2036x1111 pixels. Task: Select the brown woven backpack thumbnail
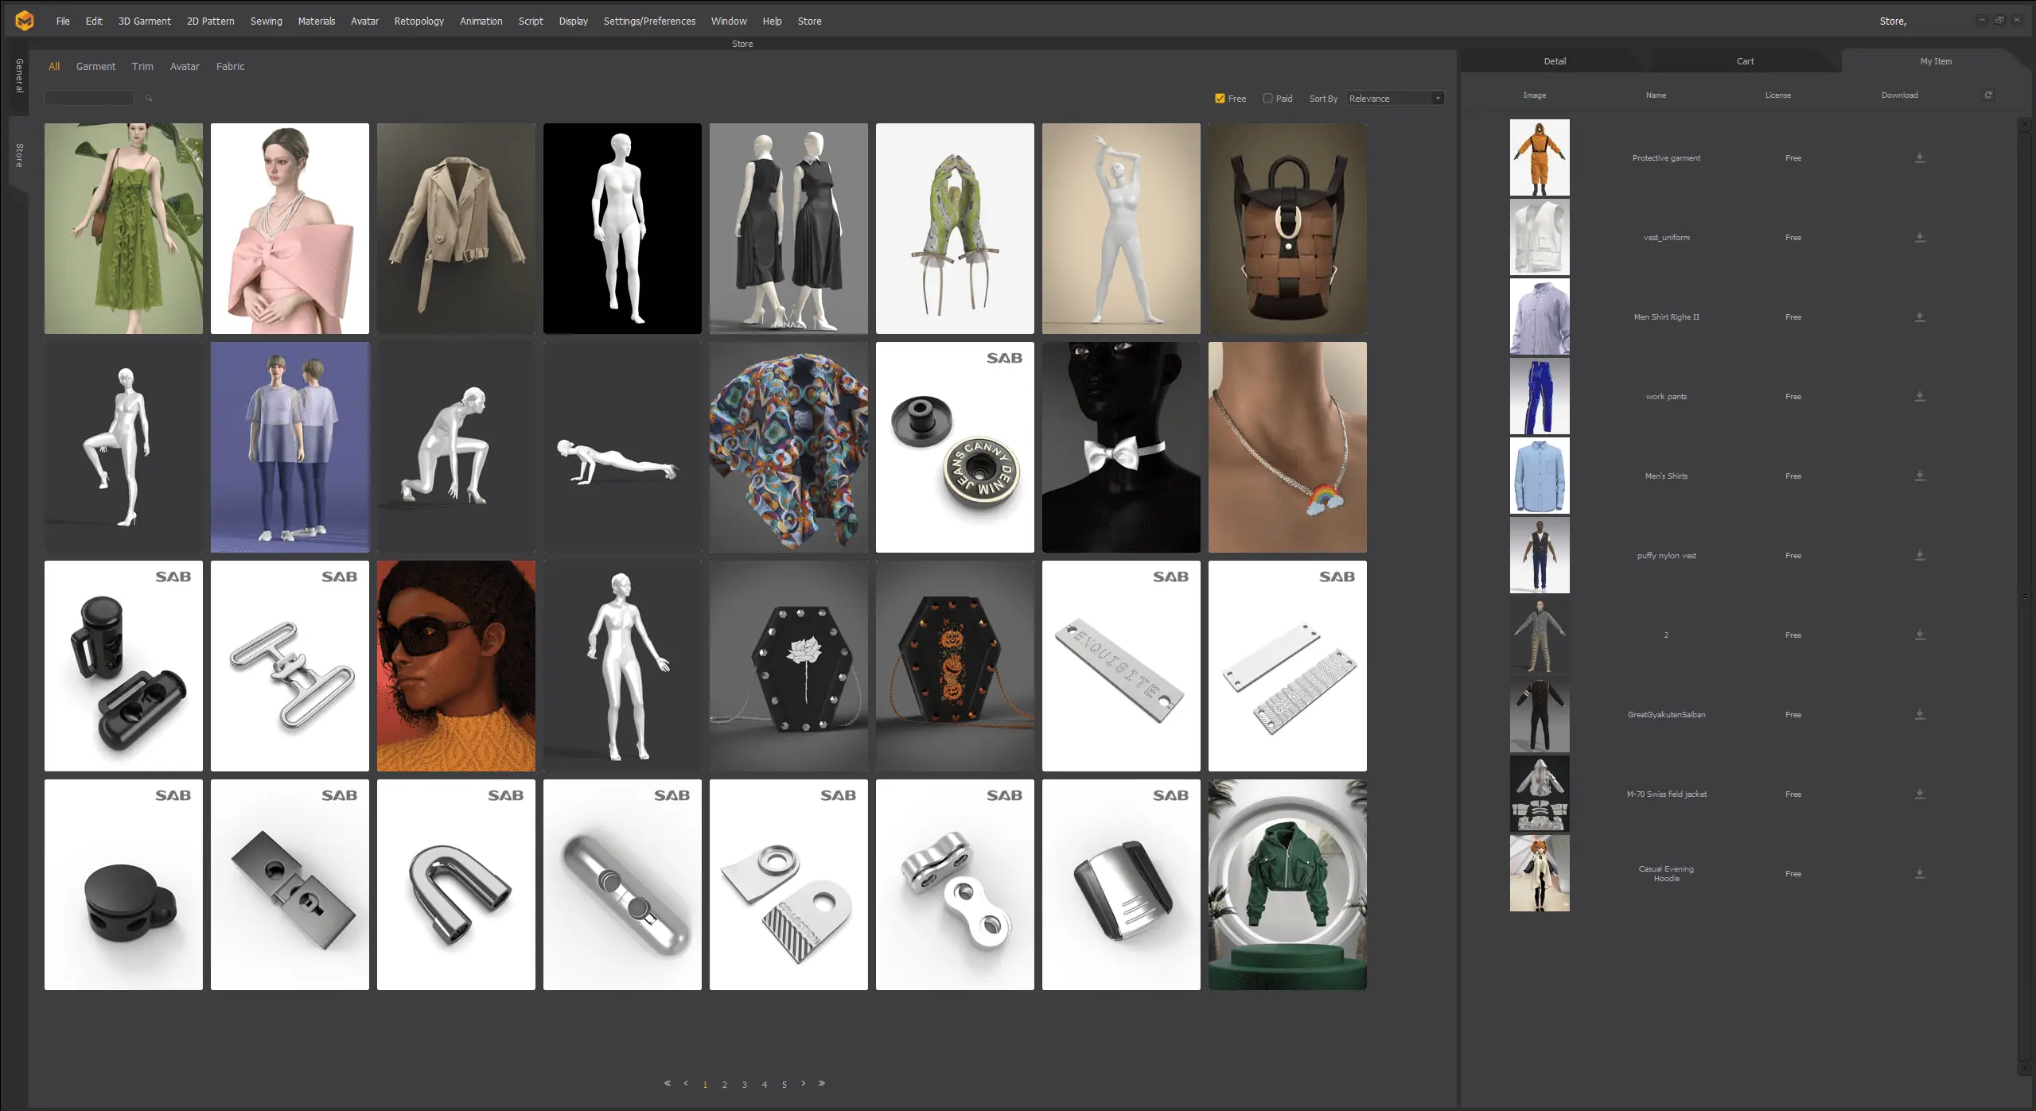click(1287, 228)
